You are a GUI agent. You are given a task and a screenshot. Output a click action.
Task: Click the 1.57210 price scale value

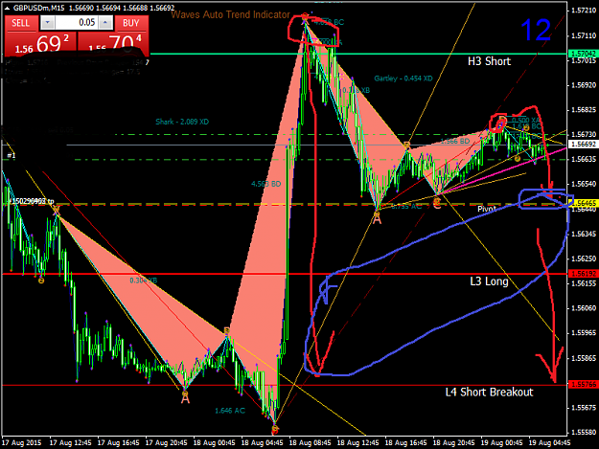coord(584,11)
